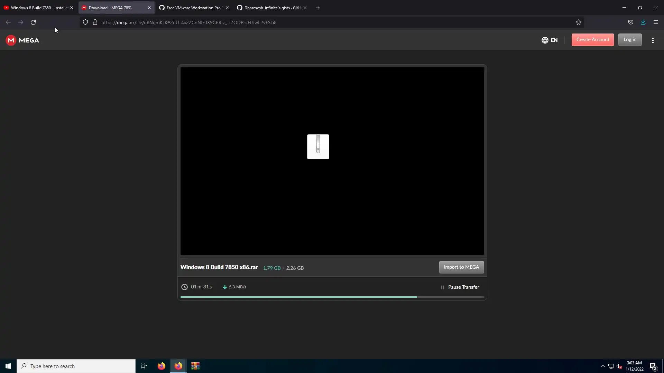Image resolution: width=664 pixels, height=373 pixels.
Task: Pause the file transfer
Action: coord(460,287)
